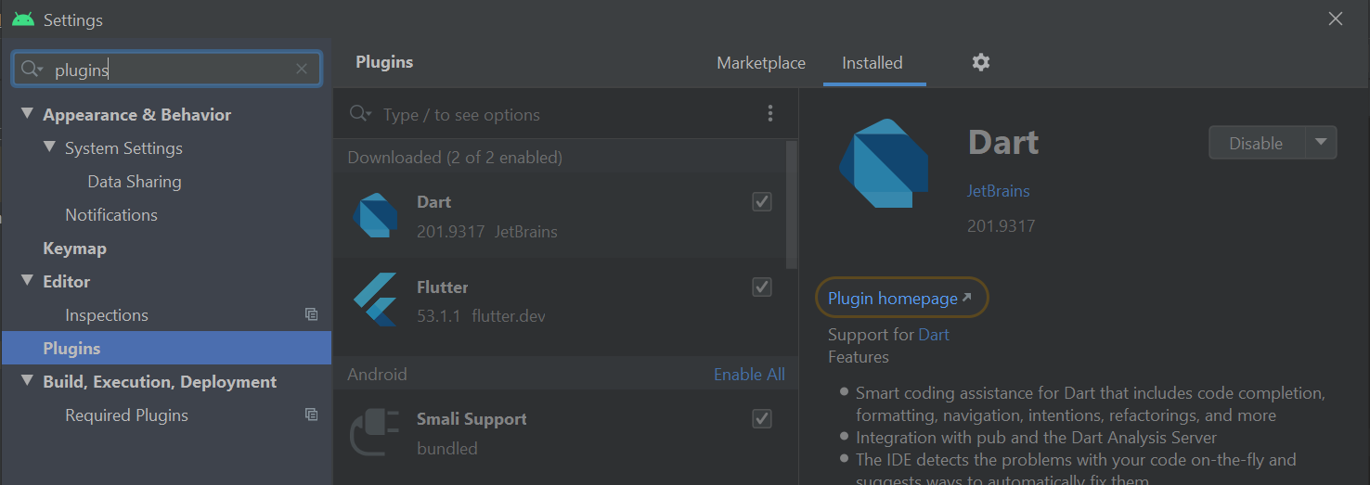
Task: Select Plugins in settings tree
Action: (166, 349)
